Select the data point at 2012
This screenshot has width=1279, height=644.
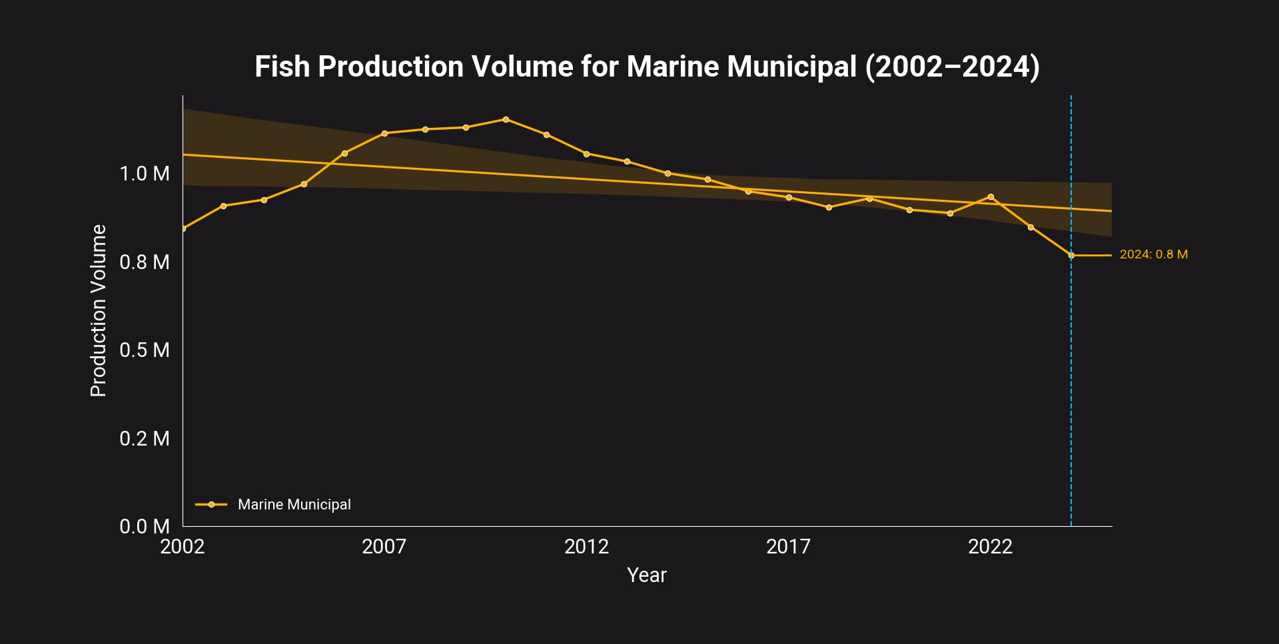click(588, 154)
